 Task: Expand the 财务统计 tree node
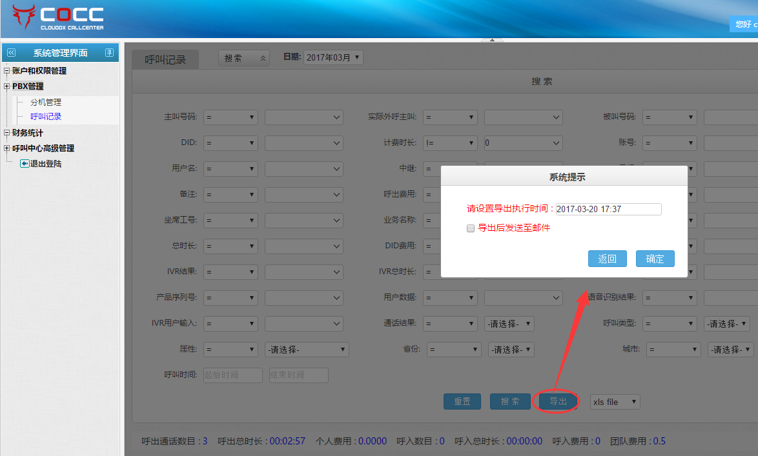pos(6,133)
